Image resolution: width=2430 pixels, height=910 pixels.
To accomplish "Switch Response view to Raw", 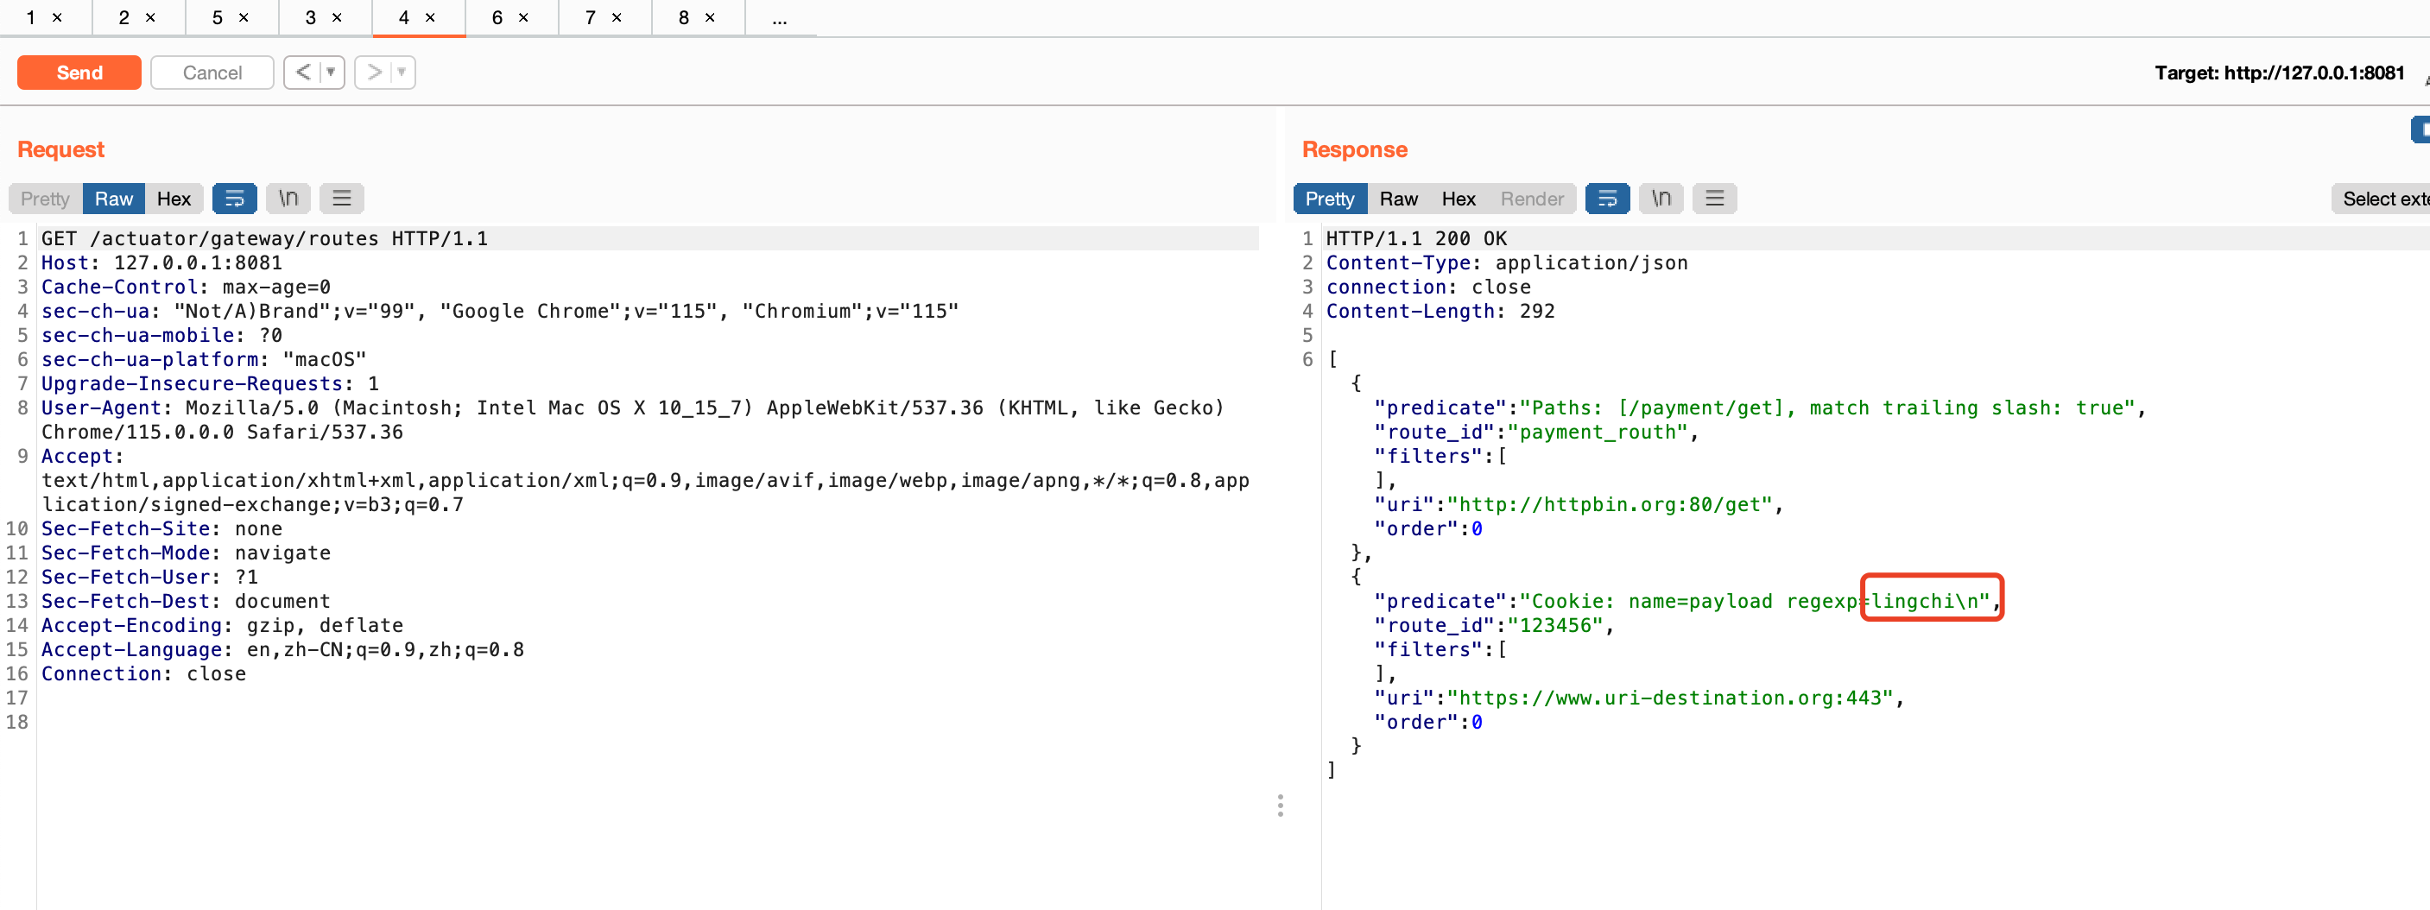I will pyautogui.click(x=1398, y=199).
